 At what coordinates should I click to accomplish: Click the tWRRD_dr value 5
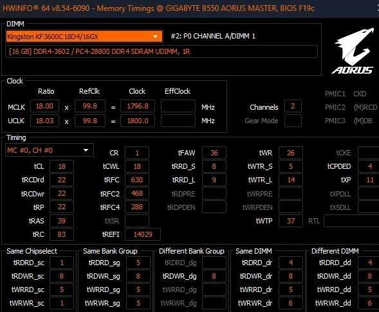pos(291,290)
